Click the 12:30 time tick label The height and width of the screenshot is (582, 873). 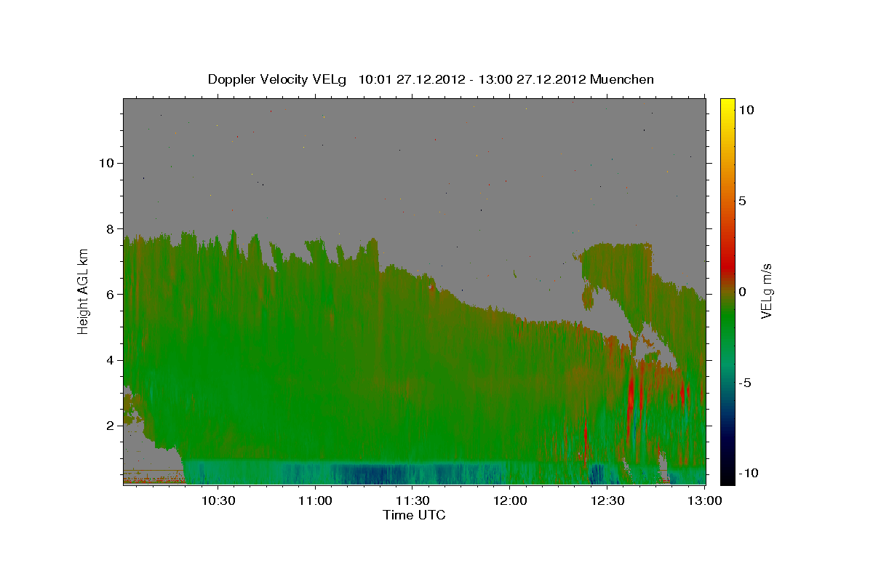click(607, 501)
